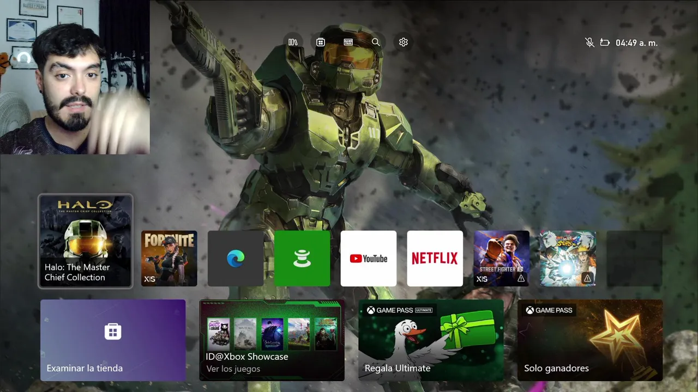Image resolution: width=698 pixels, height=392 pixels.
Task: Click the controller battery status icon
Action: coord(605,42)
